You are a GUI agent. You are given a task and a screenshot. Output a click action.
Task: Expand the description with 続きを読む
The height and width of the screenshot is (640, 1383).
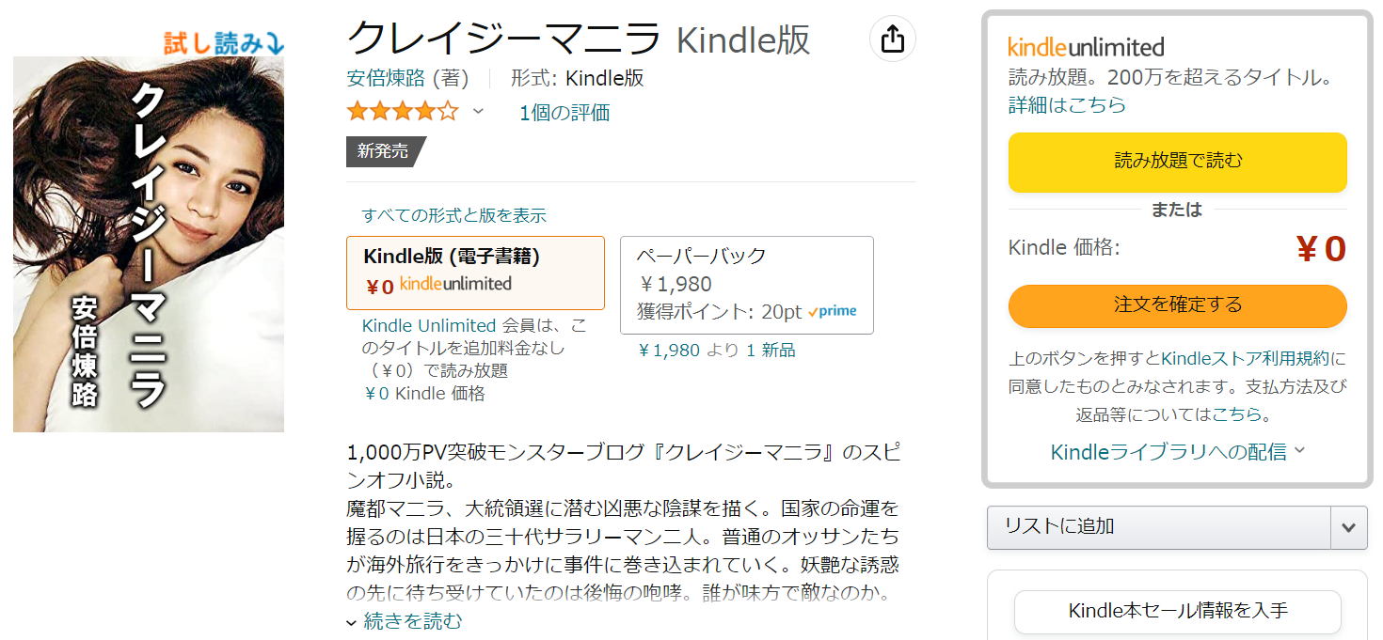coord(405,621)
